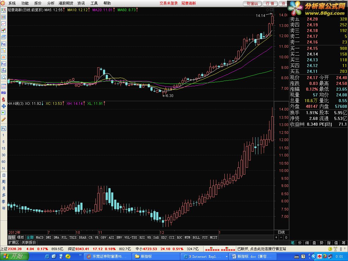Select the 60 minute period
348x261 pixels.
point(4,162)
